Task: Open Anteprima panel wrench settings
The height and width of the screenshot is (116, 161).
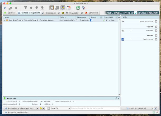Action: (116, 98)
